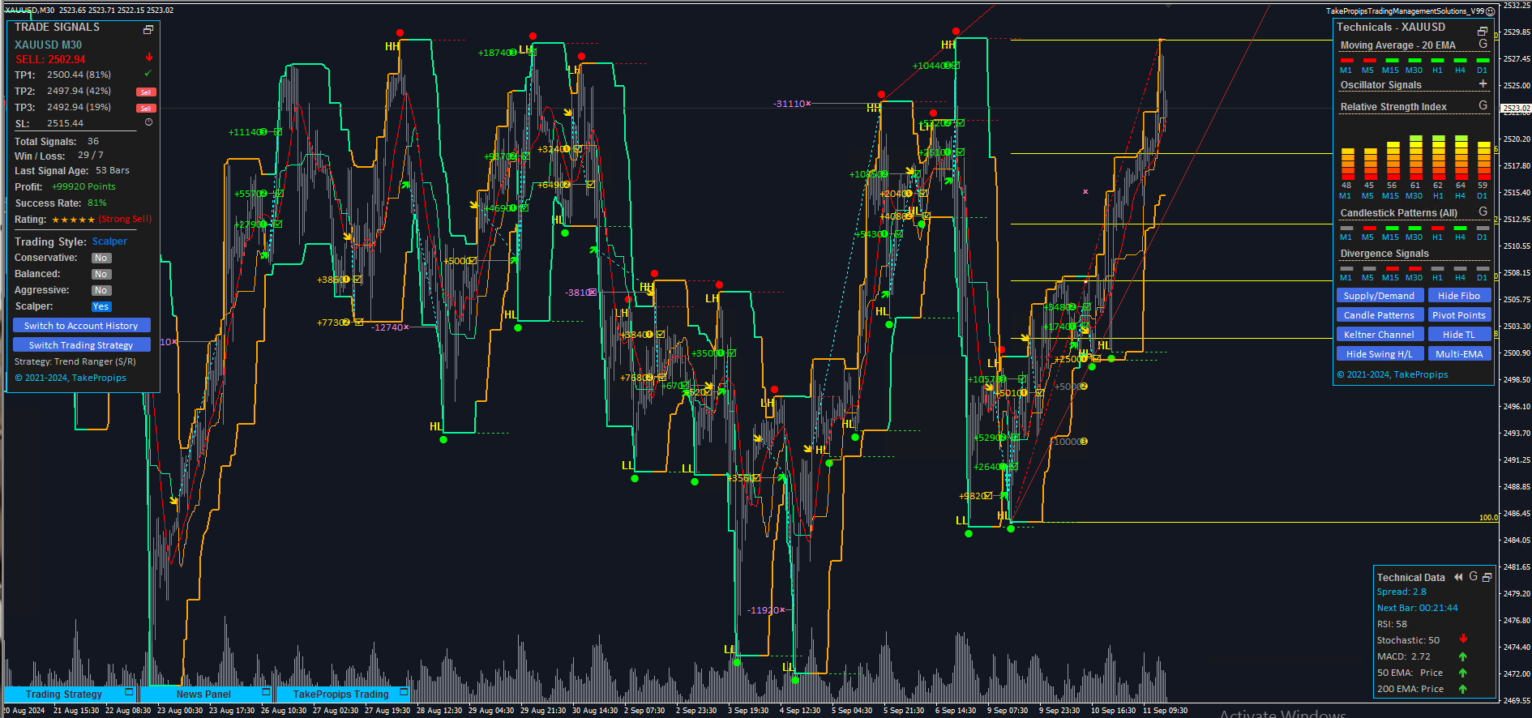Click the H4 RSI bar showing 64
The image size is (1532, 718).
click(1461, 158)
